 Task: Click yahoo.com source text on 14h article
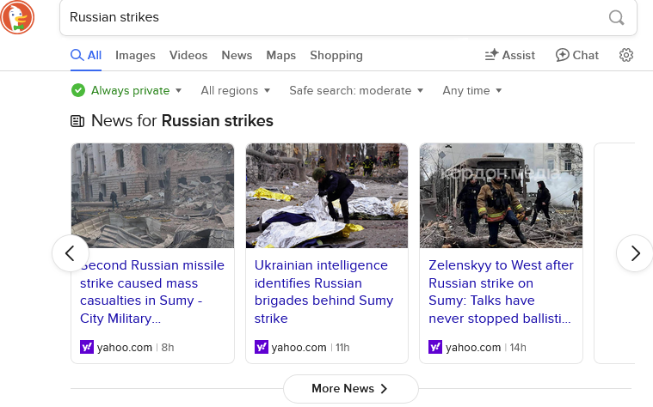tap(473, 348)
